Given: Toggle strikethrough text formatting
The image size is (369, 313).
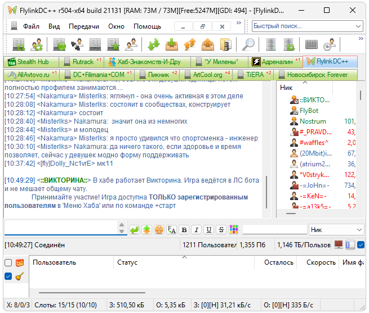Looking at the screenshot, I should tap(221, 229).
